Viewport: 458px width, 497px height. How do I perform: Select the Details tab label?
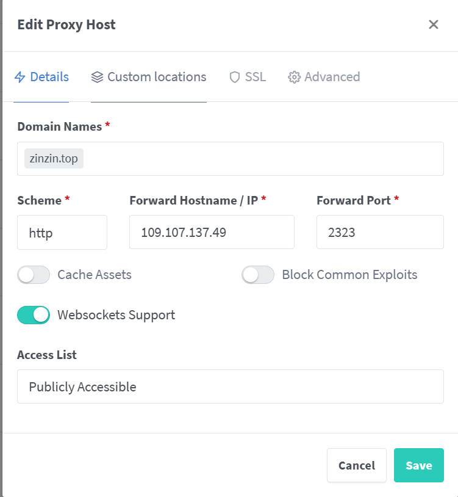(49, 77)
